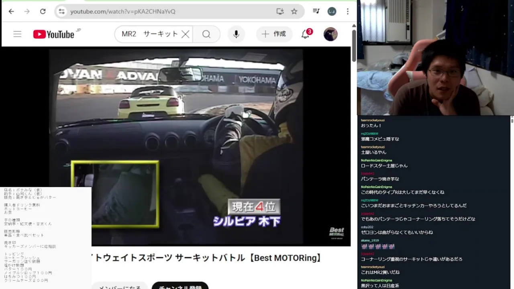Go back with the browser back arrow
The width and height of the screenshot is (514, 289).
[11, 11]
